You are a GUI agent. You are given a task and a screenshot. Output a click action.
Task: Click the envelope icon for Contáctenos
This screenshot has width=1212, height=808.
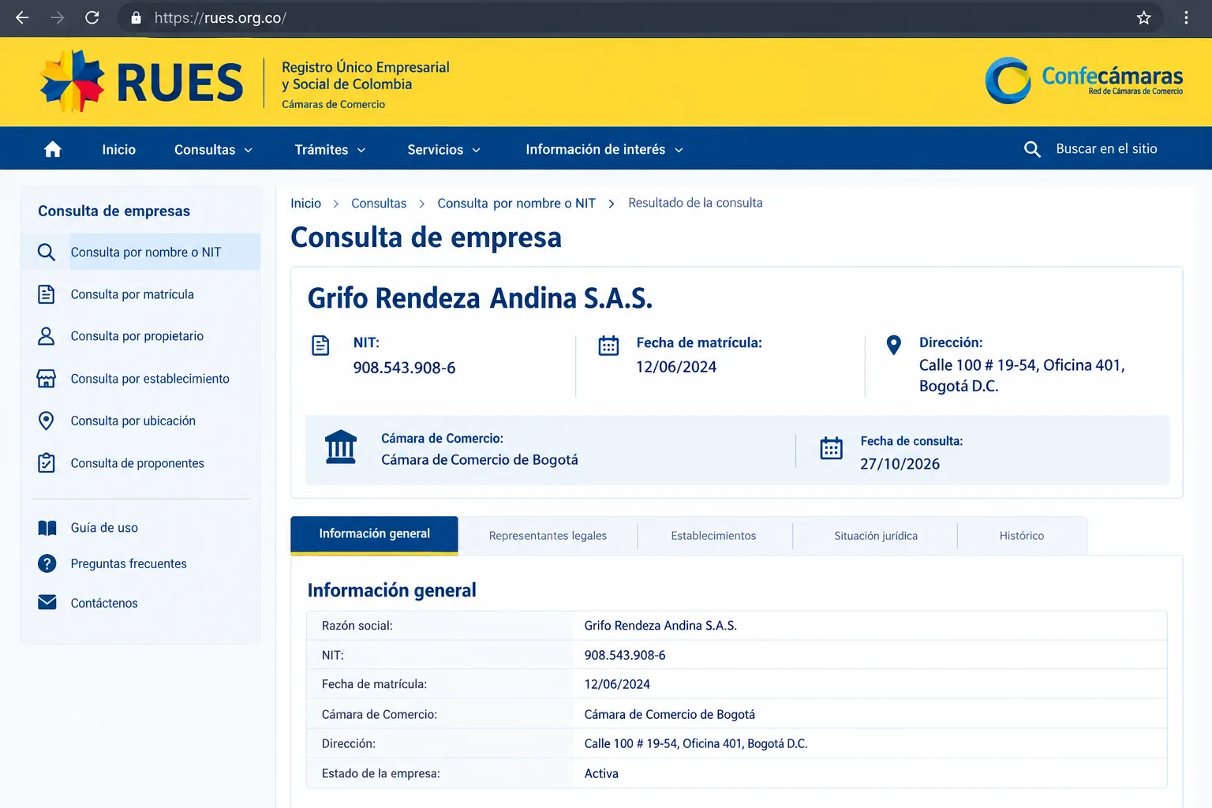47,602
